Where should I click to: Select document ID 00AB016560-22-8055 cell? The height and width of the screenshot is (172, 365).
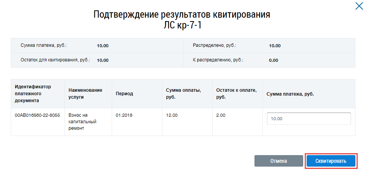(37, 115)
